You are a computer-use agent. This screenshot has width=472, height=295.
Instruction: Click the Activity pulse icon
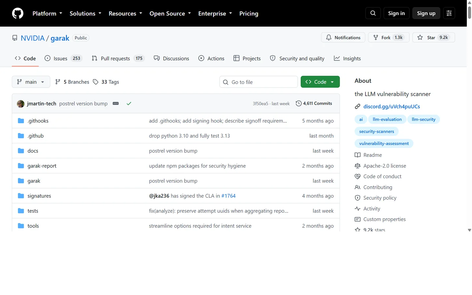pos(358,209)
